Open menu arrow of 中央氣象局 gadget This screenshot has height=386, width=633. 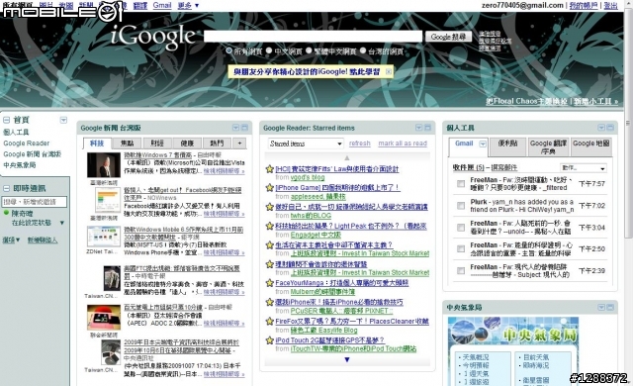601,307
